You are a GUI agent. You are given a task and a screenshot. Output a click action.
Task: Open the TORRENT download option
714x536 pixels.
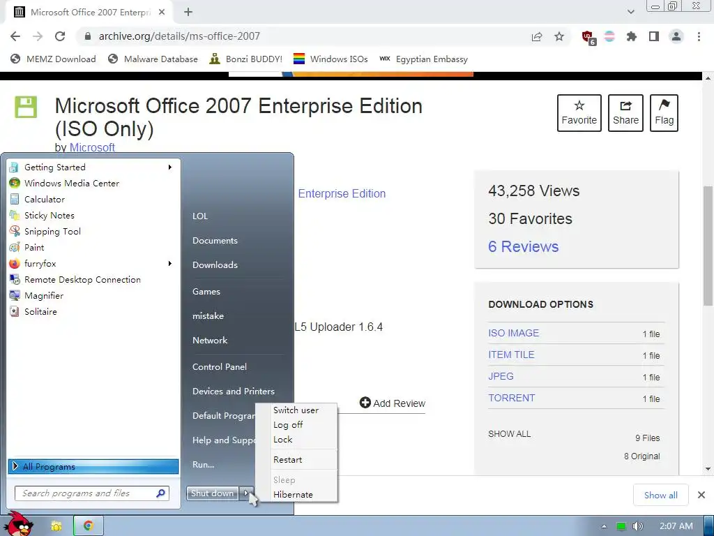[x=512, y=398]
